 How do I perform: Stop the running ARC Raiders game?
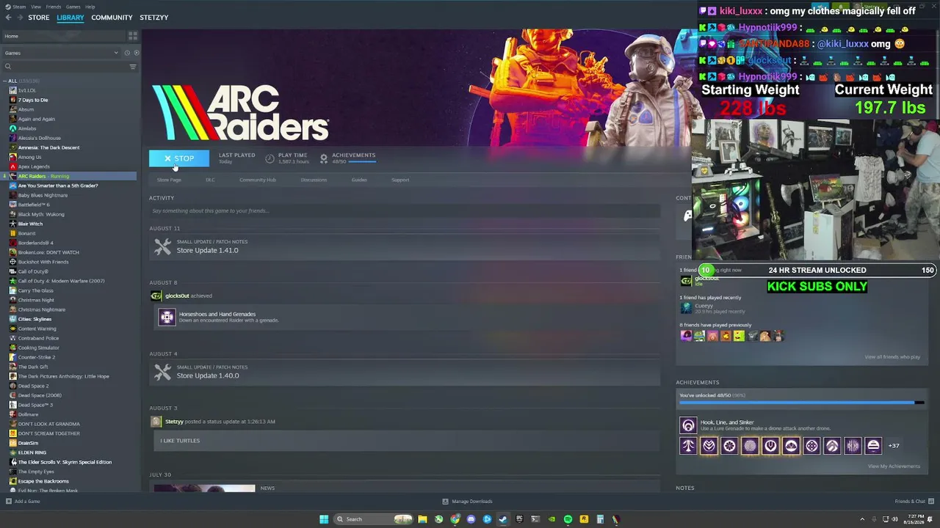click(179, 158)
